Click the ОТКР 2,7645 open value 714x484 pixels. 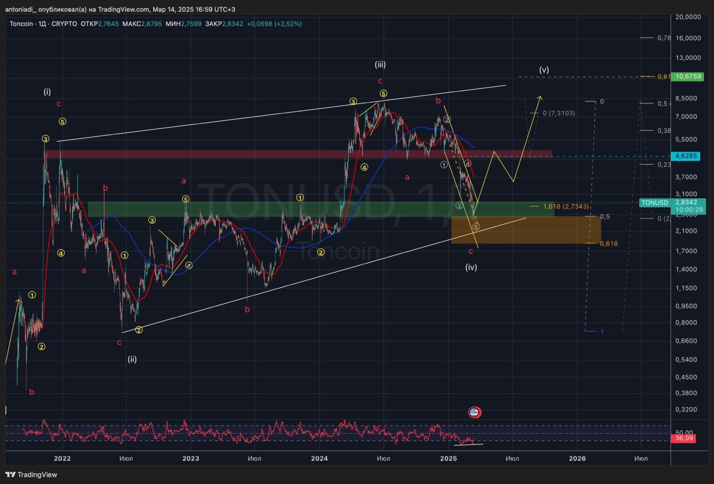tap(100, 24)
